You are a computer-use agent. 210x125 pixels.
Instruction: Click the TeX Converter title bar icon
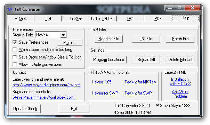[x=10, y=9]
